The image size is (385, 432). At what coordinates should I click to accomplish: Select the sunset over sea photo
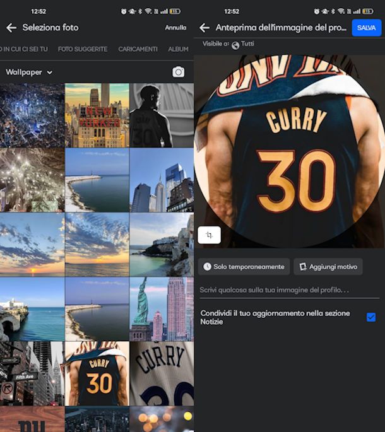coord(32,245)
